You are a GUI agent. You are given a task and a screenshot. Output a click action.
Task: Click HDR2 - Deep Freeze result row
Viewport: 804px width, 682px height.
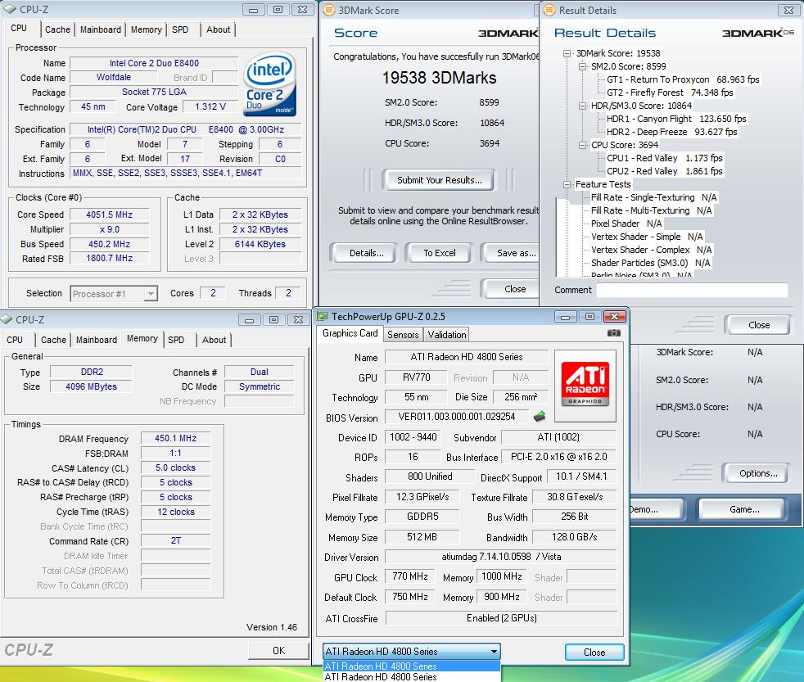[x=671, y=133]
